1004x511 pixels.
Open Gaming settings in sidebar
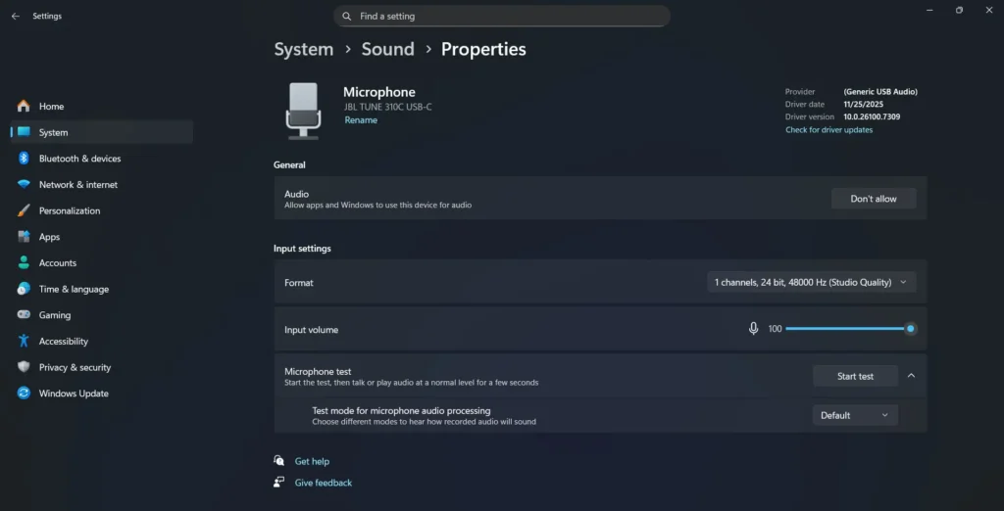tap(102, 314)
